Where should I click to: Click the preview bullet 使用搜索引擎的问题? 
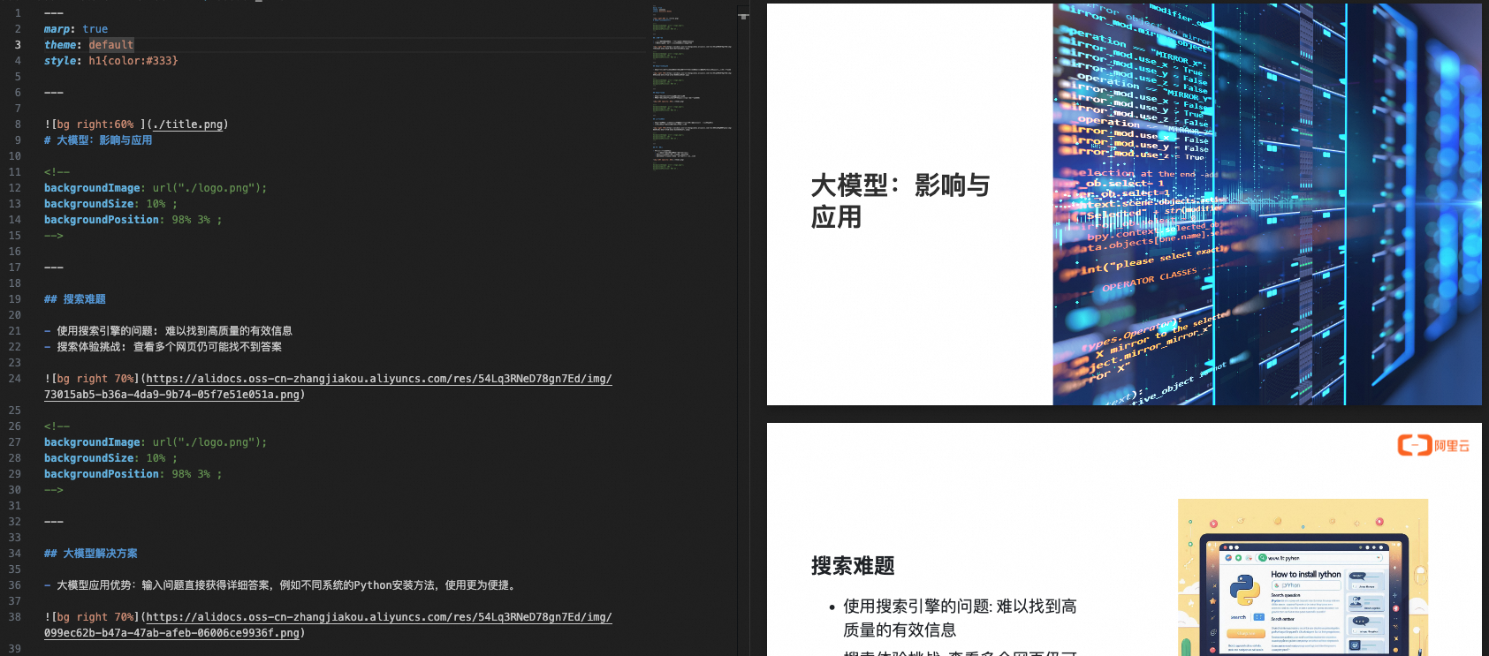(x=960, y=618)
